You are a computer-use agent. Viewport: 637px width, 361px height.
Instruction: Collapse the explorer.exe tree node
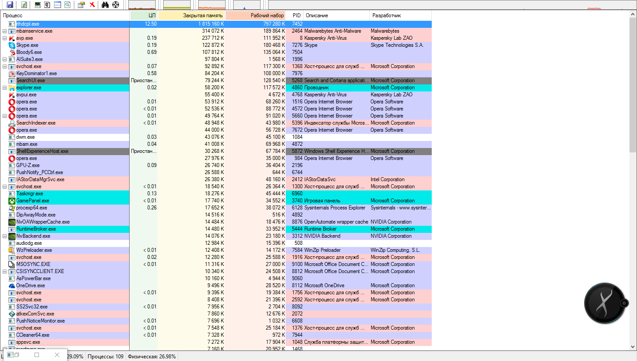[4, 87]
